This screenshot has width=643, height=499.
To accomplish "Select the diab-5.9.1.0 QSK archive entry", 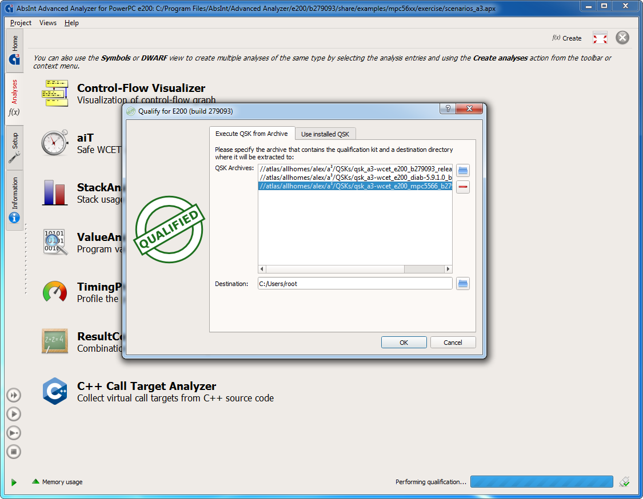I will (x=355, y=178).
